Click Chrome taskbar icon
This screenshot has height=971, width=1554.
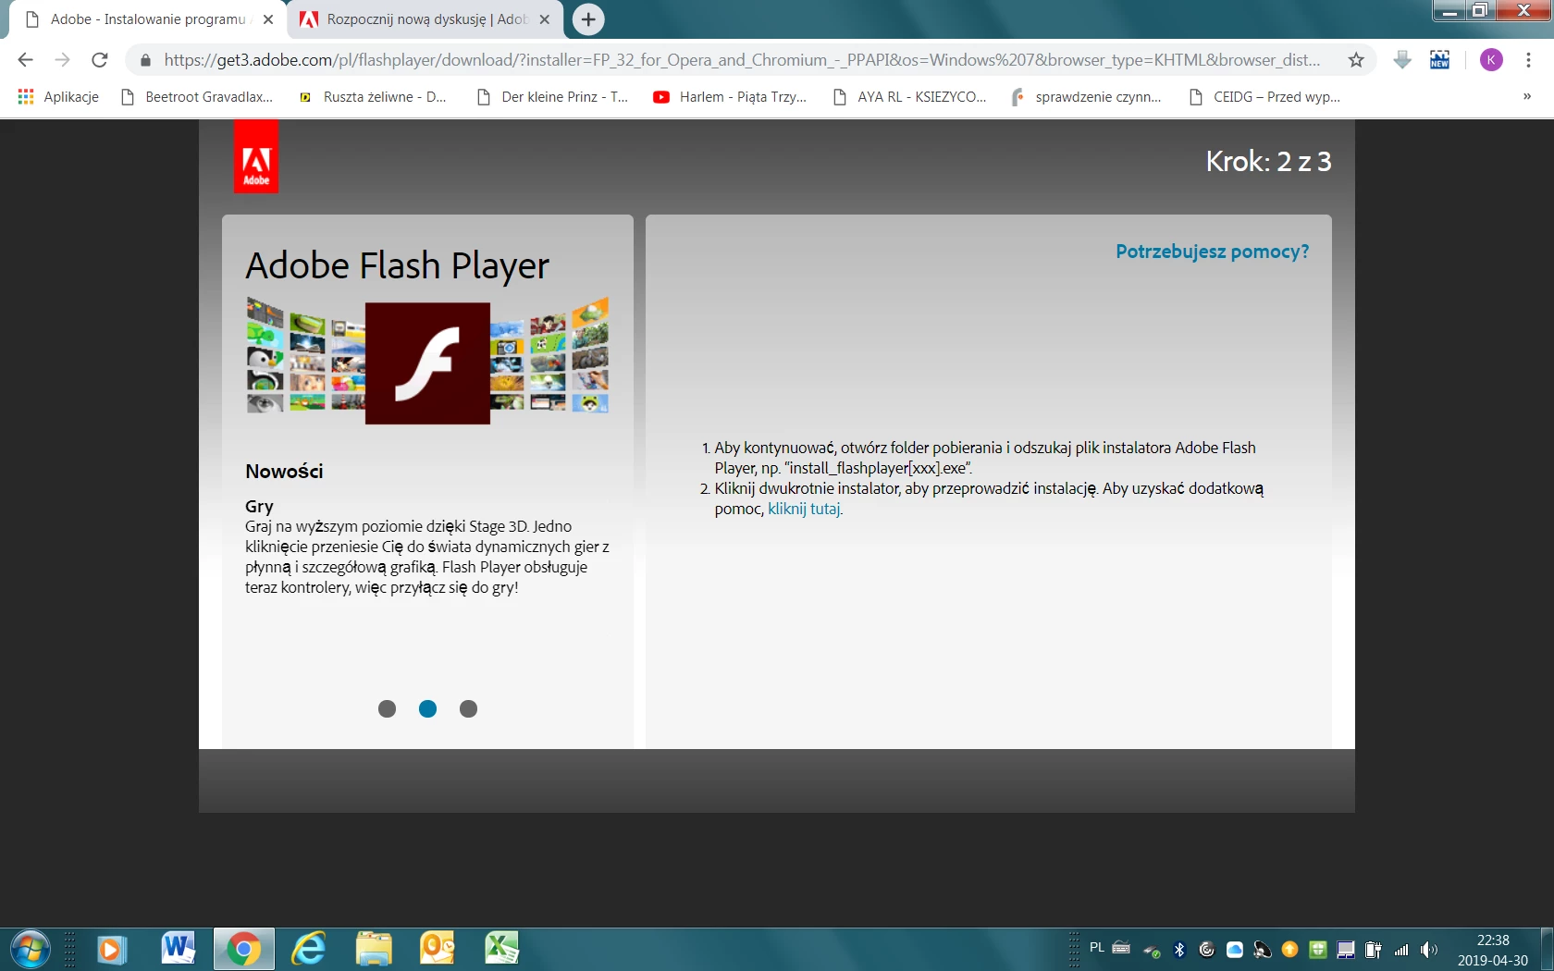pyautogui.click(x=244, y=950)
